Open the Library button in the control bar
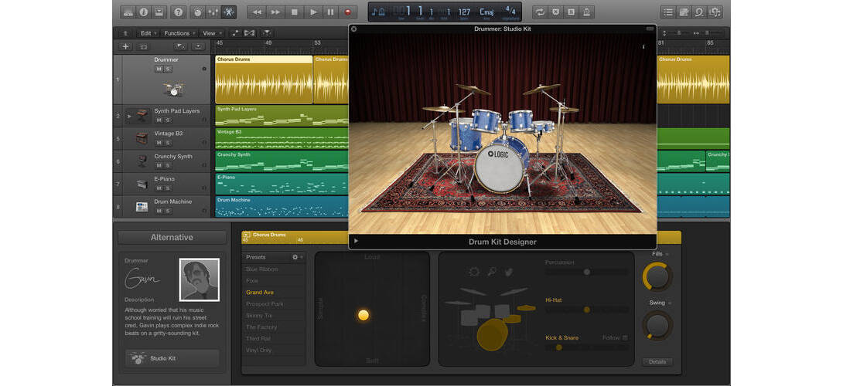 [128, 12]
